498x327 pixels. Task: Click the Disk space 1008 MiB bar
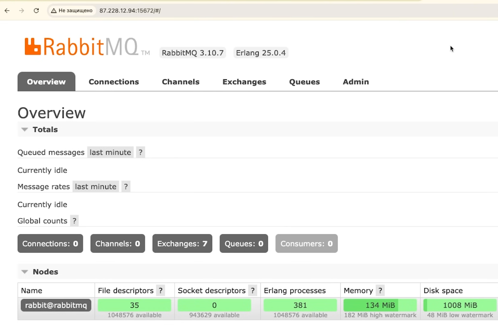point(460,305)
